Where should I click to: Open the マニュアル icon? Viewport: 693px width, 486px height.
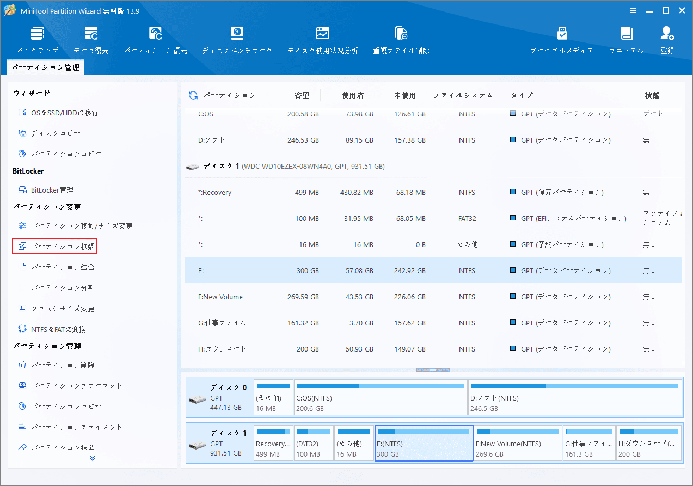[x=626, y=40]
